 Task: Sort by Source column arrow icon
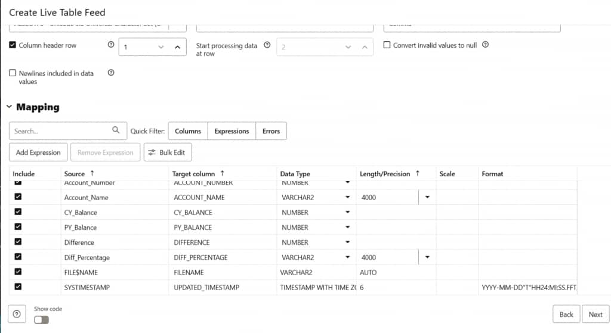pos(92,173)
